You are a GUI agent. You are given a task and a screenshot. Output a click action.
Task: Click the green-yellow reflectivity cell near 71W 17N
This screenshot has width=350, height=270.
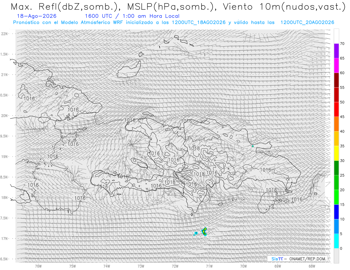(x=204, y=232)
